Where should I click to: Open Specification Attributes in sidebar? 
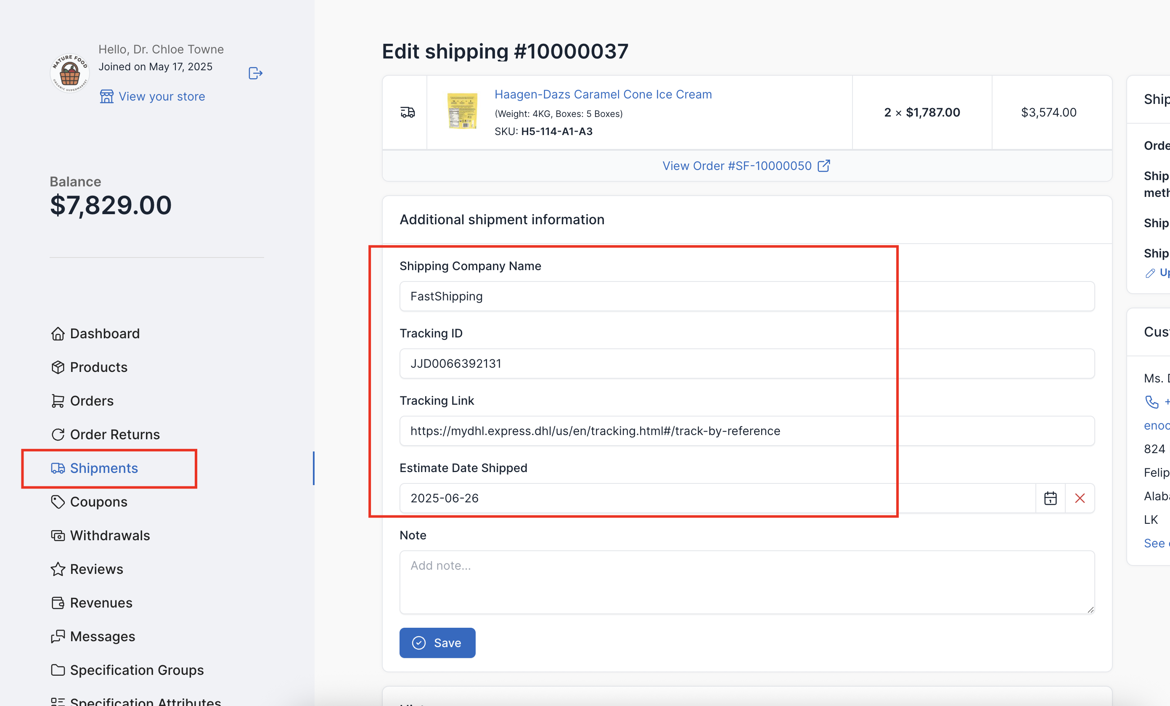145,702
